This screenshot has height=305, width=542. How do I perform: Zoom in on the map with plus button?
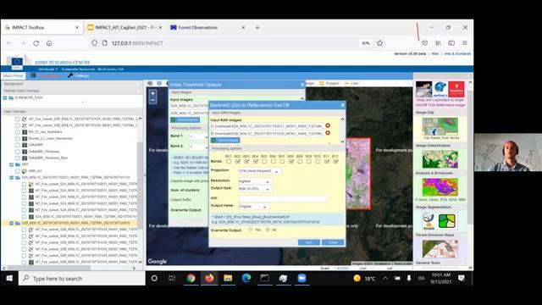(152, 93)
